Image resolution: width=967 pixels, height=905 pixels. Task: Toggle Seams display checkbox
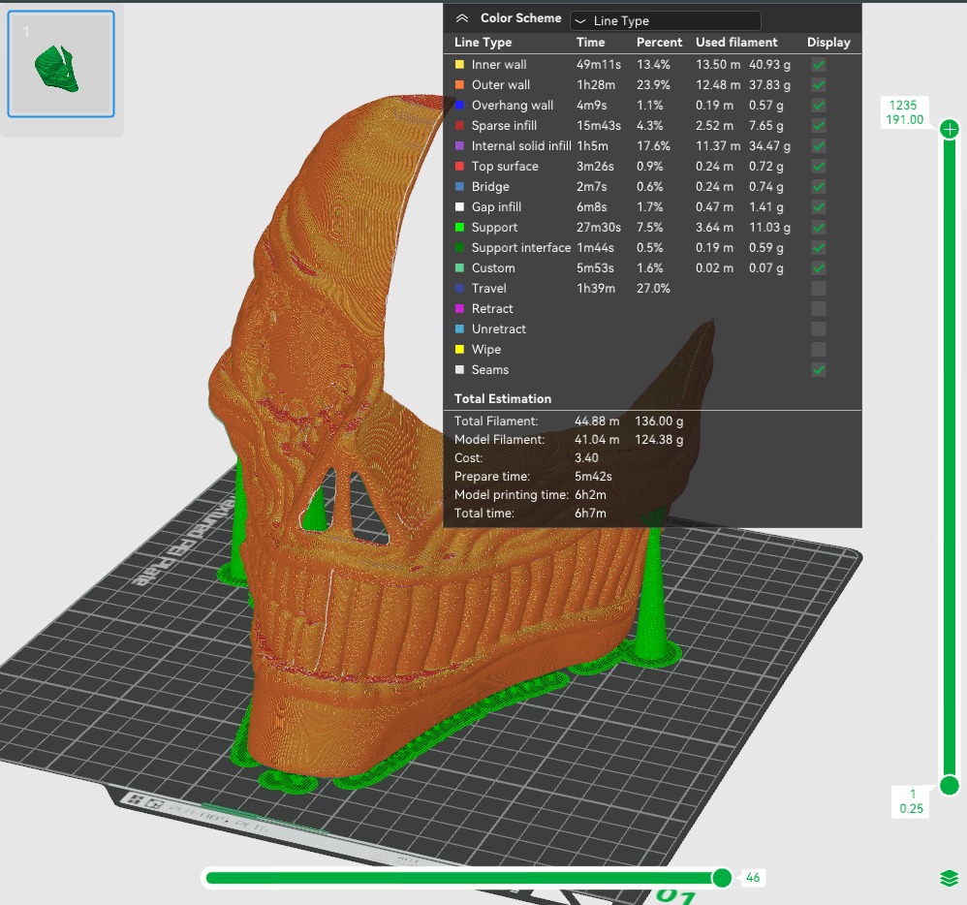(x=819, y=369)
